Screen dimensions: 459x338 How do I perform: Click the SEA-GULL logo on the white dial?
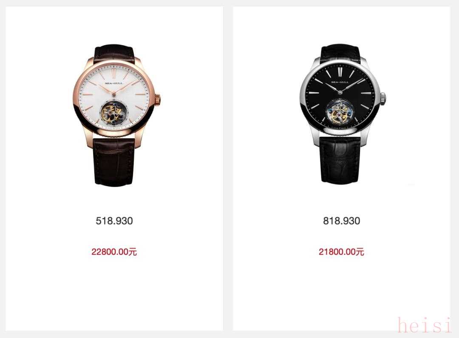[x=114, y=83]
